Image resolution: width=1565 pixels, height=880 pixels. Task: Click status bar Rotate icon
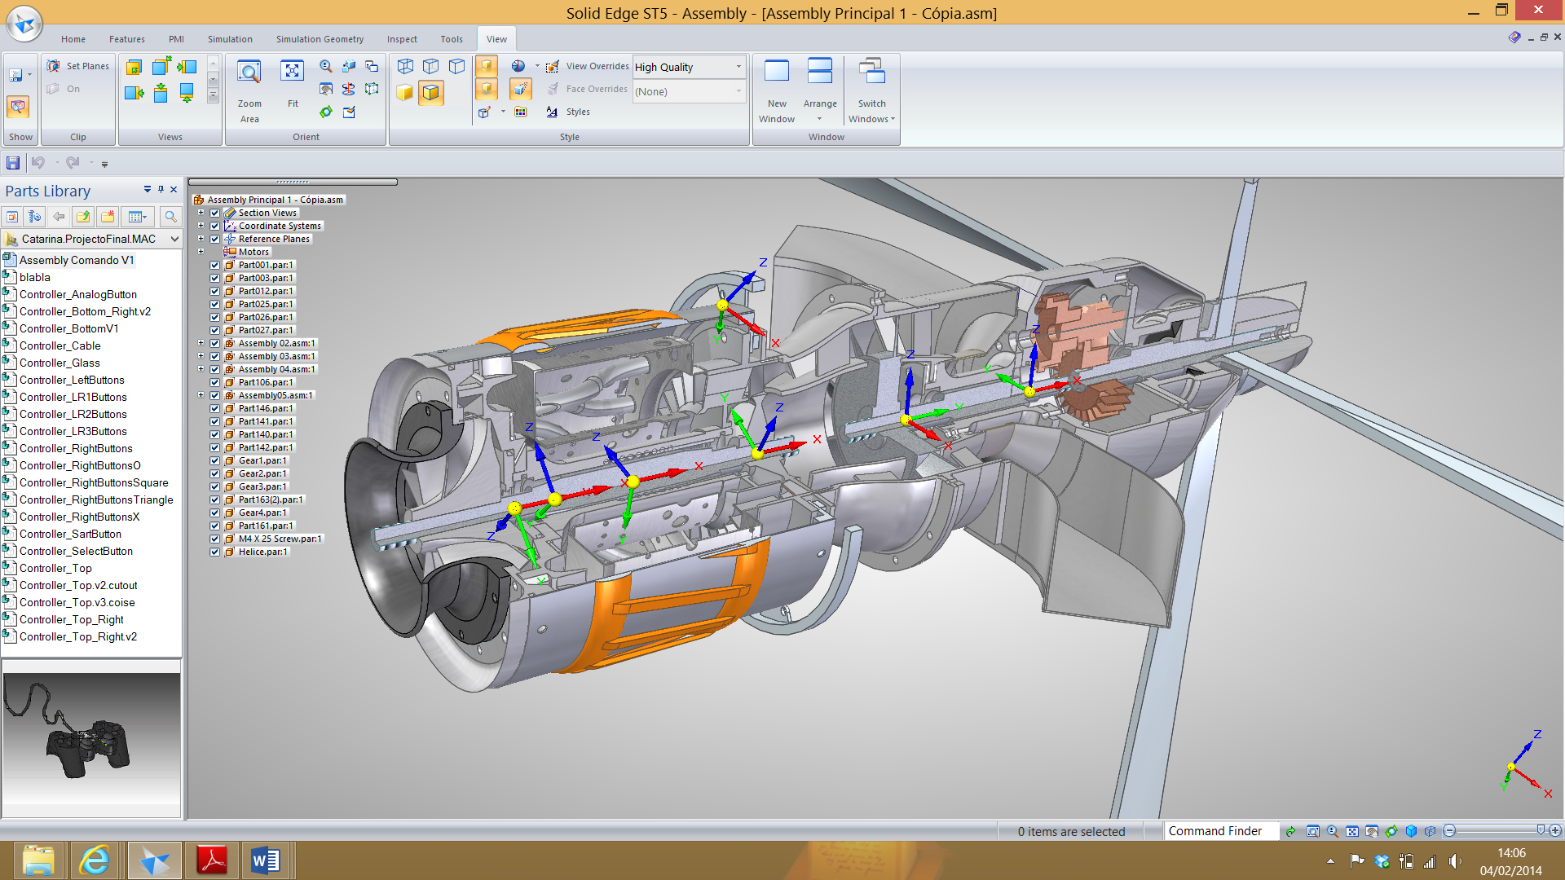[x=1391, y=831]
